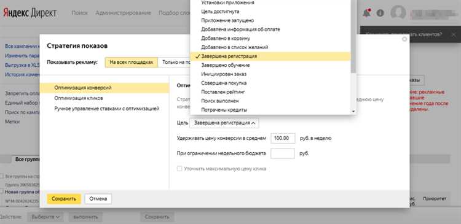Select checked Завершена регистрация item
The image size is (461, 224).
(270, 56)
